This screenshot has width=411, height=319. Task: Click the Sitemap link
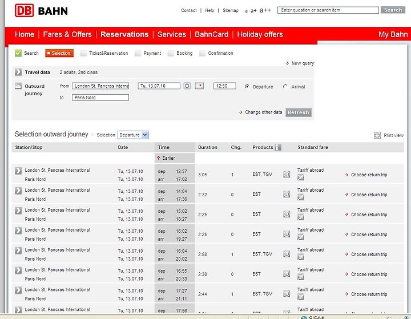tap(231, 10)
